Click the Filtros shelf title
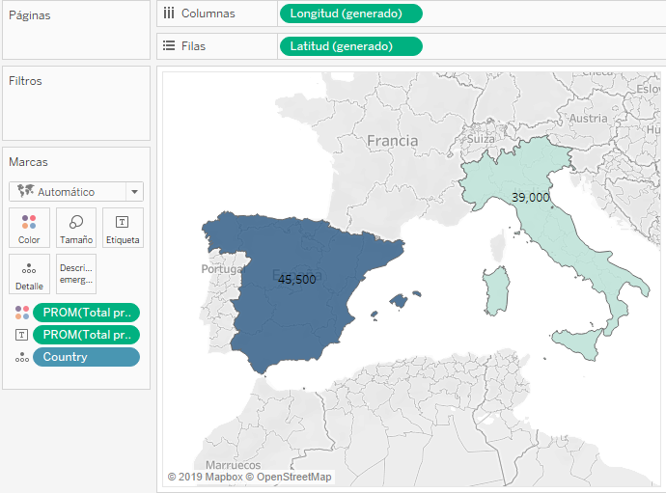The height and width of the screenshot is (493, 666). pyautogui.click(x=25, y=81)
